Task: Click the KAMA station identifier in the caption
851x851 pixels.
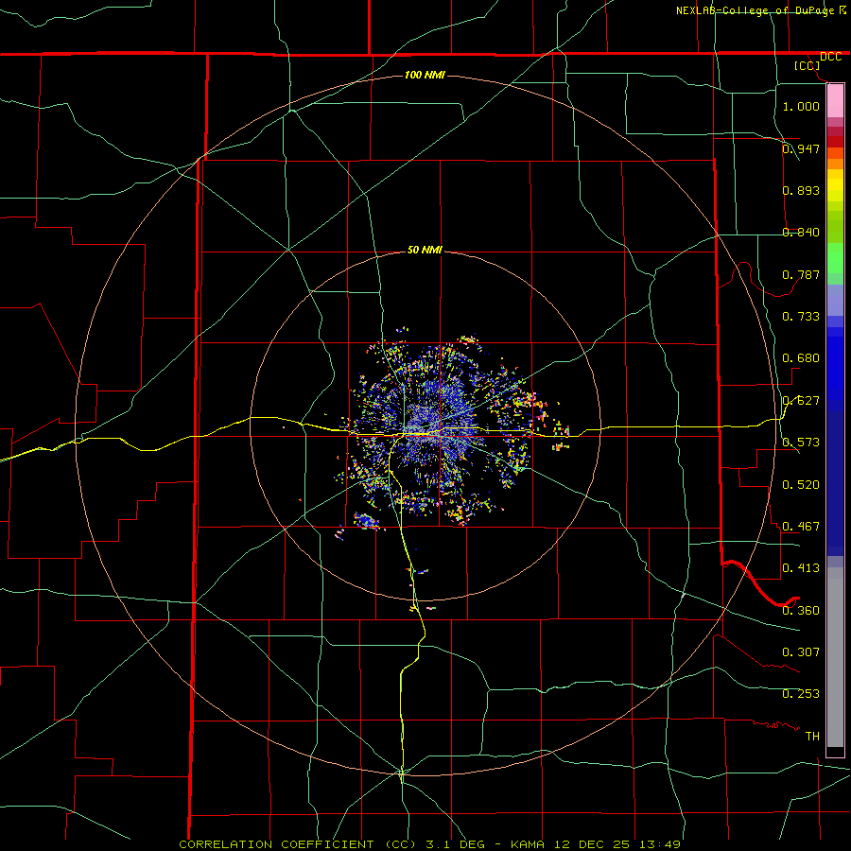Action: tap(526, 844)
